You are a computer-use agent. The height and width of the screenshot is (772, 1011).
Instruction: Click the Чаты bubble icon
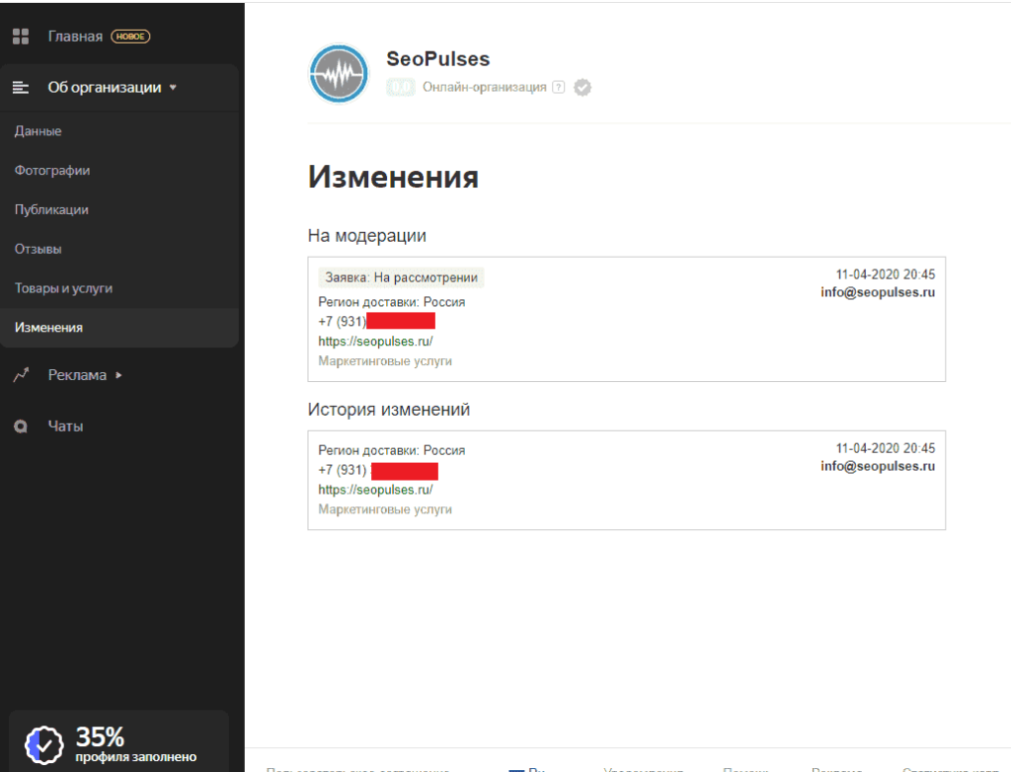coord(21,426)
